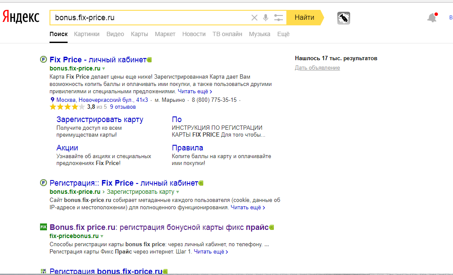The height and width of the screenshot is (275, 453).
Task: Select the Поиск tab
Action: point(59,34)
